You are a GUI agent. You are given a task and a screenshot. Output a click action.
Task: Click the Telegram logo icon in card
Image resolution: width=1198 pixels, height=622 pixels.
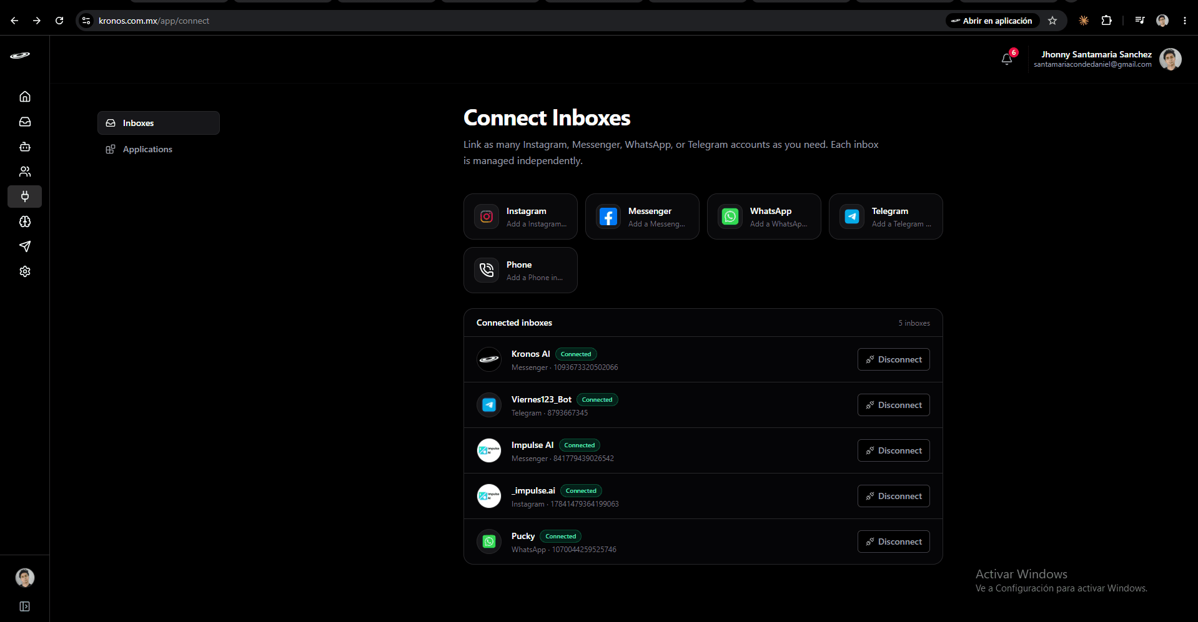(852, 216)
